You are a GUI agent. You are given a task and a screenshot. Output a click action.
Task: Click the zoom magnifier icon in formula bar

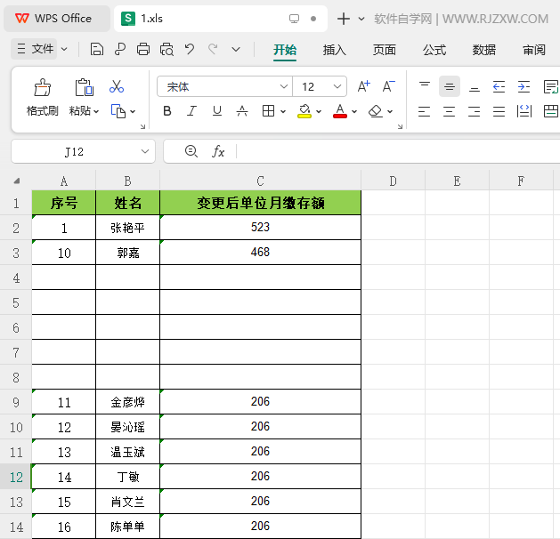point(191,151)
